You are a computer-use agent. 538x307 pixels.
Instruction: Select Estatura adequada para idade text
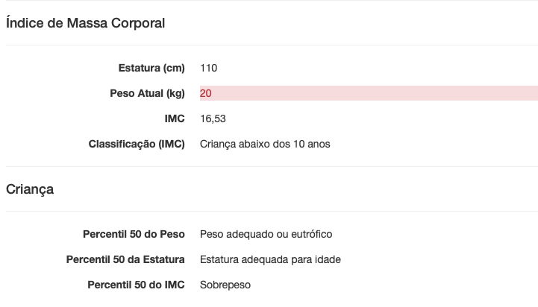[x=270, y=259]
